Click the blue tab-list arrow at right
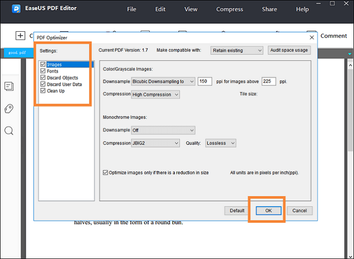The width and height of the screenshot is (354, 259). point(350,54)
